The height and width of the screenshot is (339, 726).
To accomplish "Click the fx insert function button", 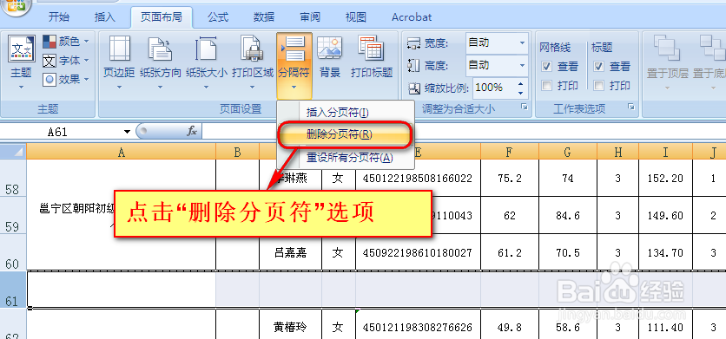I will [192, 131].
